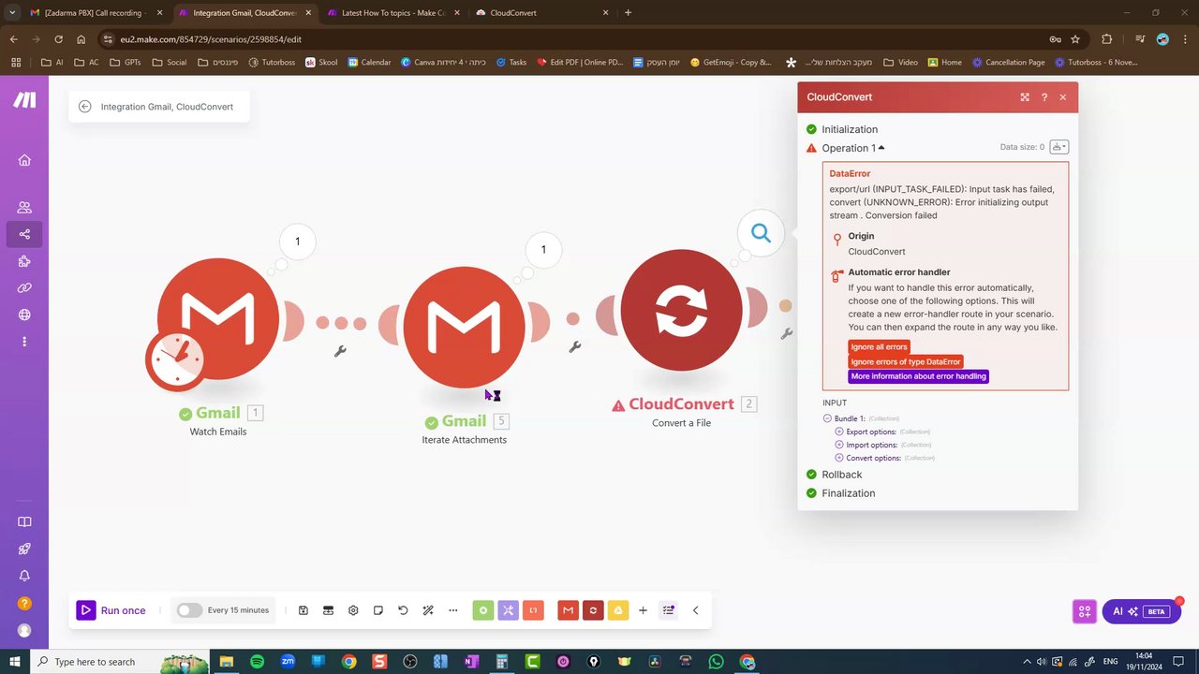Expand Export options collection
Image resolution: width=1199 pixels, height=674 pixels.
click(x=839, y=432)
